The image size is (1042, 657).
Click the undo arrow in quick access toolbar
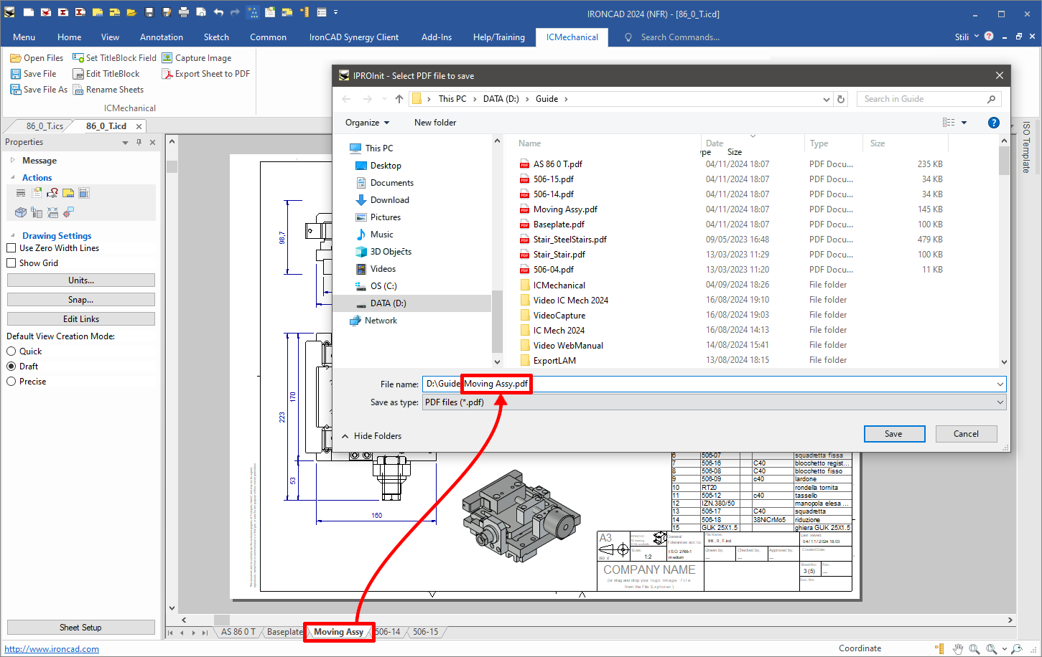[x=218, y=13]
